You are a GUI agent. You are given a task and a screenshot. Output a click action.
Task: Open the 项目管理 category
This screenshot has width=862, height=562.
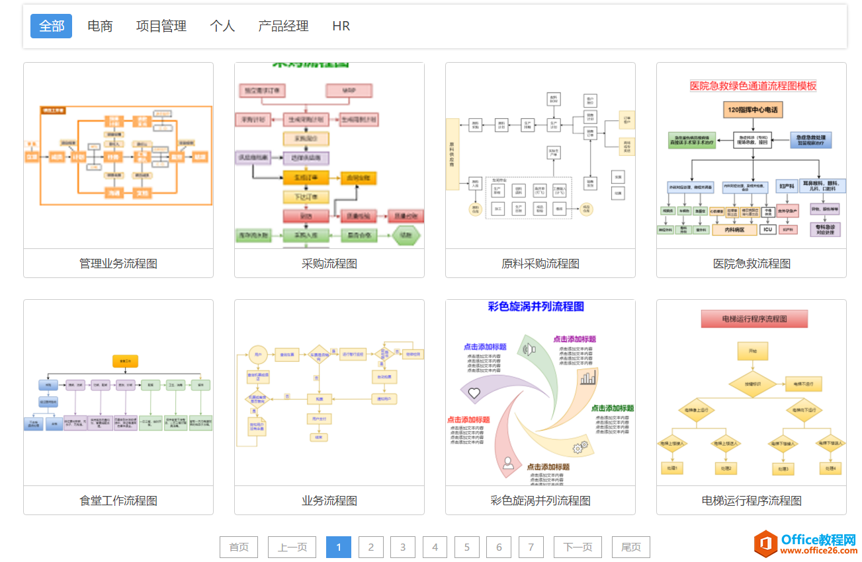(x=160, y=26)
